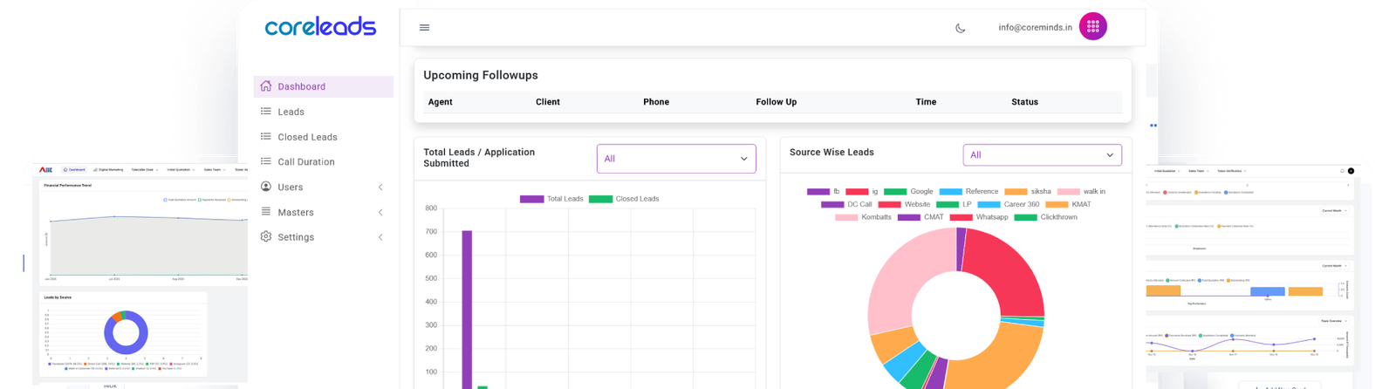
Task: Open Source Wise Leads filter dropdown
Action: pyautogui.click(x=1042, y=155)
